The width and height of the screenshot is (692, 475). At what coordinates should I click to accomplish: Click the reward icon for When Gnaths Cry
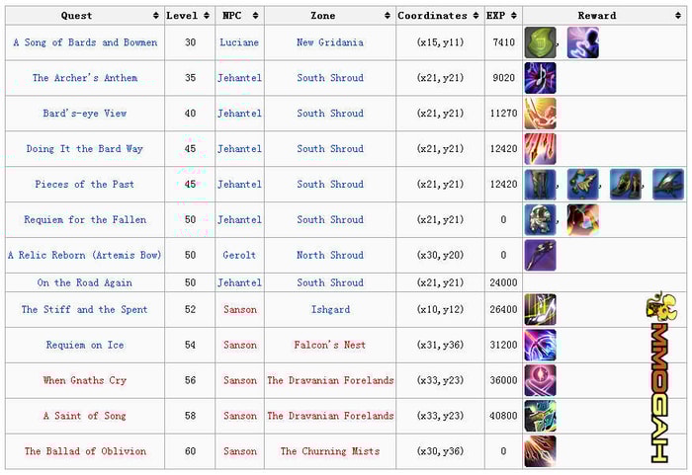540,380
